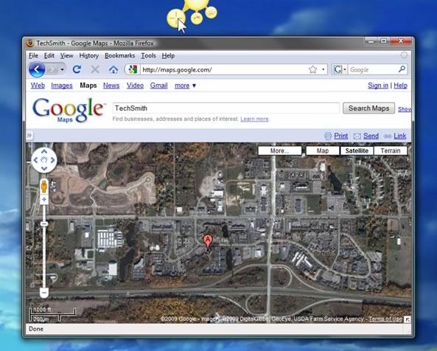
Task: Reload the page with the refresh icon
Action: [x=77, y=69]
